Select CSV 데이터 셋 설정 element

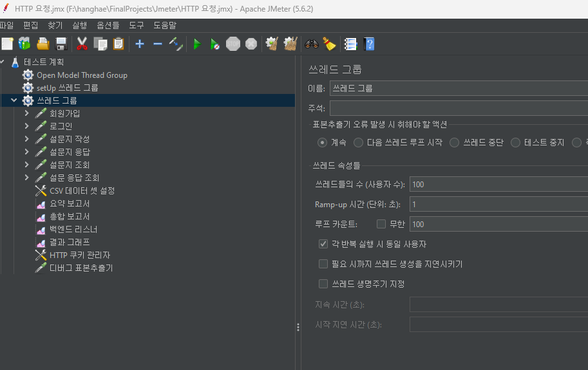(x=82, y=190)
